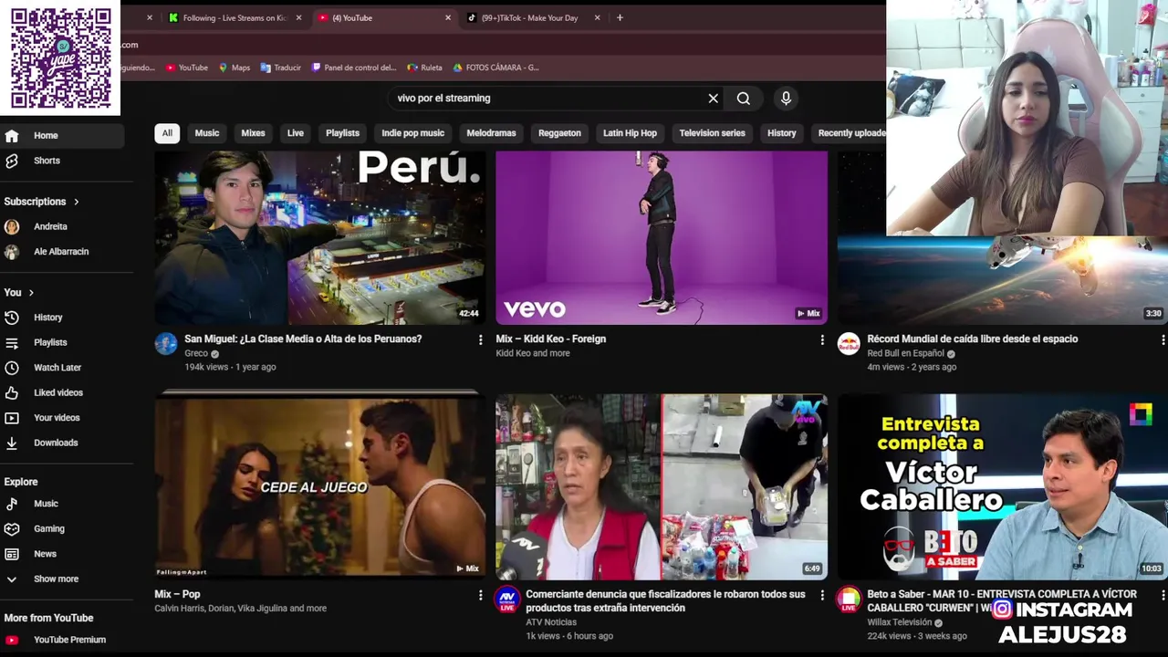Expand Subscriptions section chevron
Viewport: 1168px width, 657px height.
[x=77, y=202]
